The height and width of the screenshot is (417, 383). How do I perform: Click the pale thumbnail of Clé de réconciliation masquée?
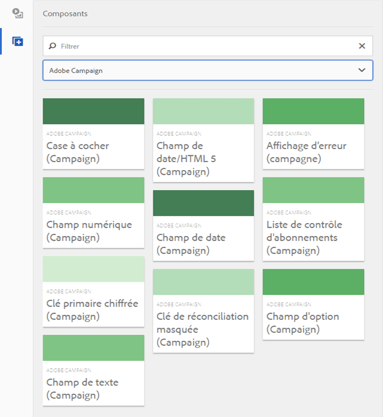pos(204,282)
